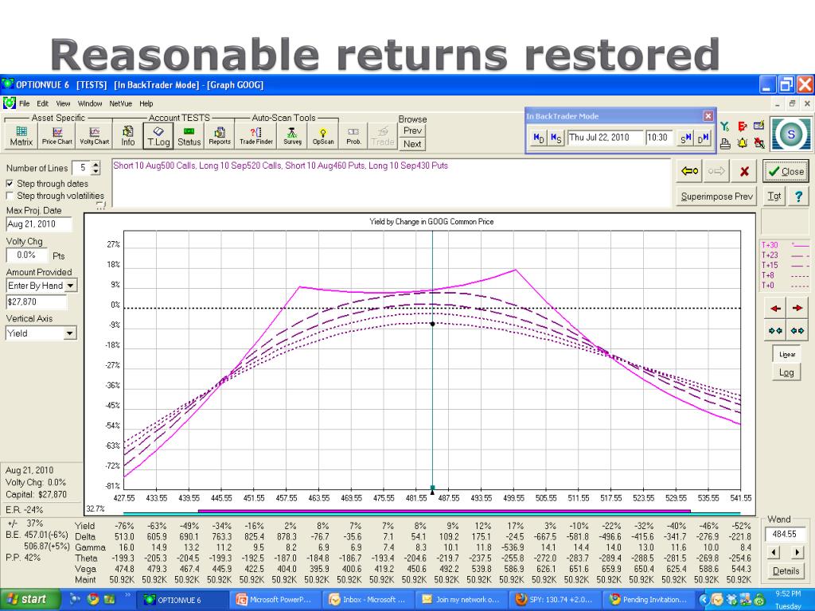Step forward one day in BackTrader

point(703,138)
